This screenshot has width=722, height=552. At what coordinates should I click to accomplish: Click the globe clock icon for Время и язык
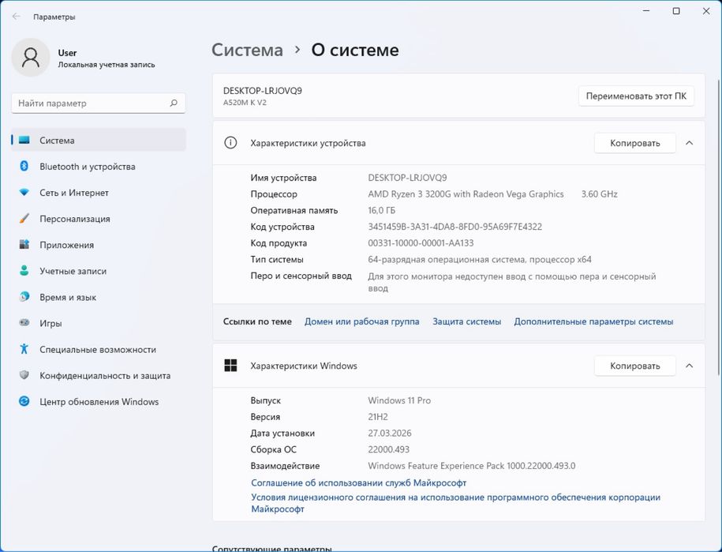tap(24, 297)
